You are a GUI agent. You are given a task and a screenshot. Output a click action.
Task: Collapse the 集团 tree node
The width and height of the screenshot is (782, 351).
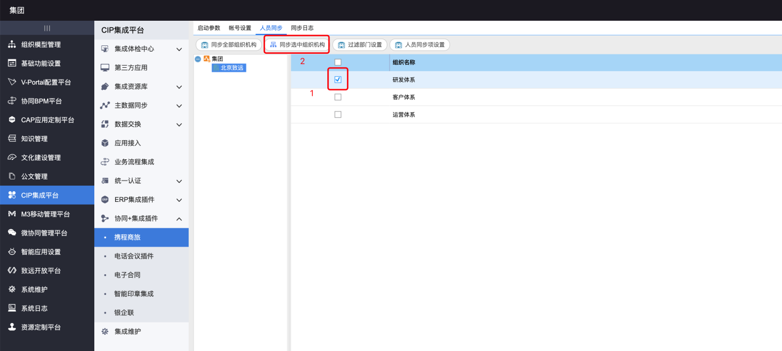click(x=198, y=59)
